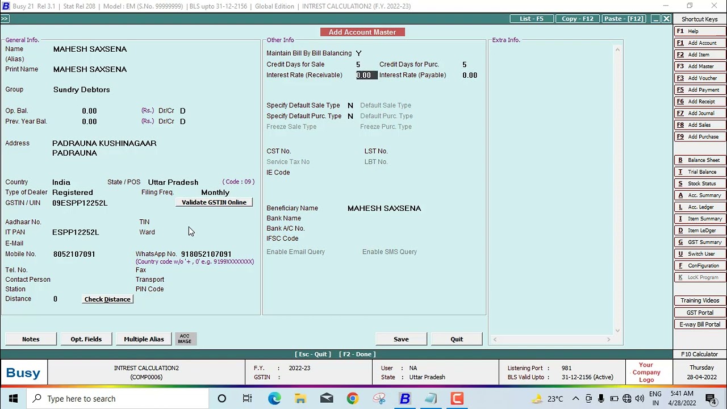The width and height of the screenshot is (727, 409).
Task: Click Extra Info scroll right arrow
Action: point(608,340)
